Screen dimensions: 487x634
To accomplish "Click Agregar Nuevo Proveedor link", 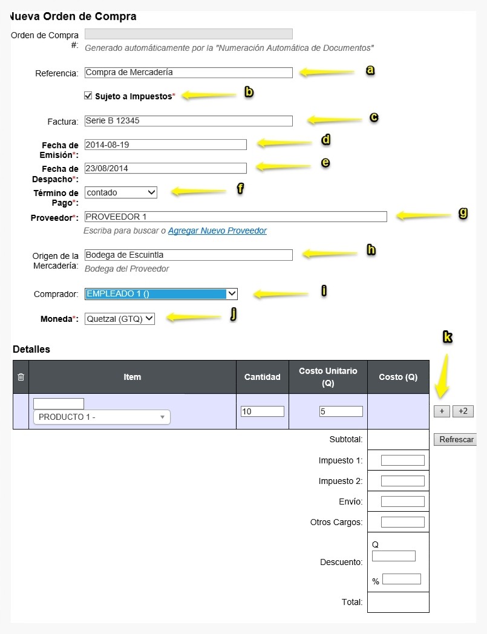I will (x=217, y=230).
